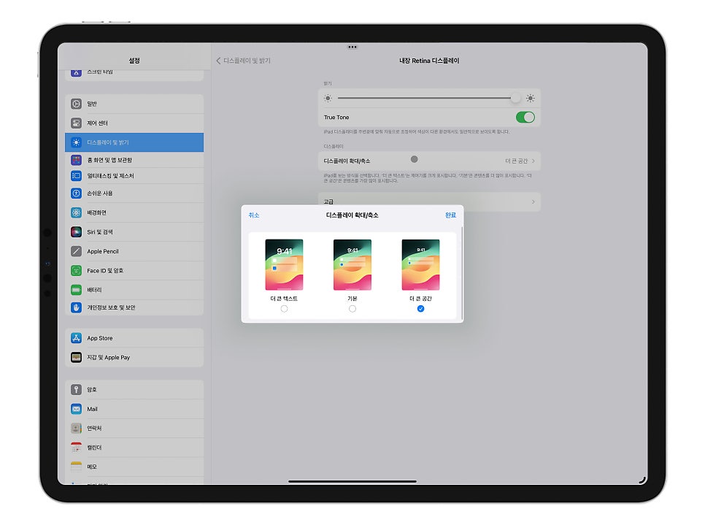Open the App Store settings icon
Screen dimensions: 705x528
pyautogui.click(x=76, y=338)
